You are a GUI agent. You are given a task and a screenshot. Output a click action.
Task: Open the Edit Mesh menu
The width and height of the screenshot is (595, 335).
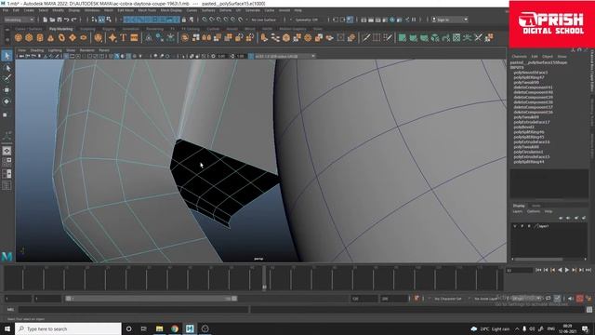(126, 10)
